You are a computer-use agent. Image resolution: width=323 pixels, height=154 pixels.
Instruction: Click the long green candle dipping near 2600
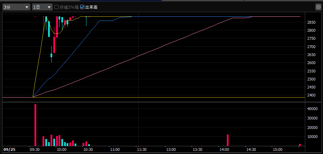(52, 55)
